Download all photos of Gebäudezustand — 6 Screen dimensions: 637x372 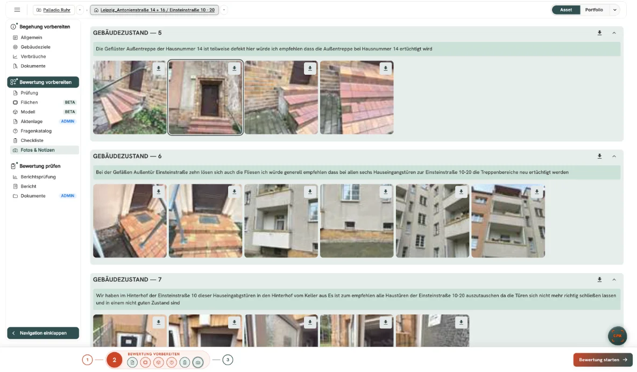(599, 156)
